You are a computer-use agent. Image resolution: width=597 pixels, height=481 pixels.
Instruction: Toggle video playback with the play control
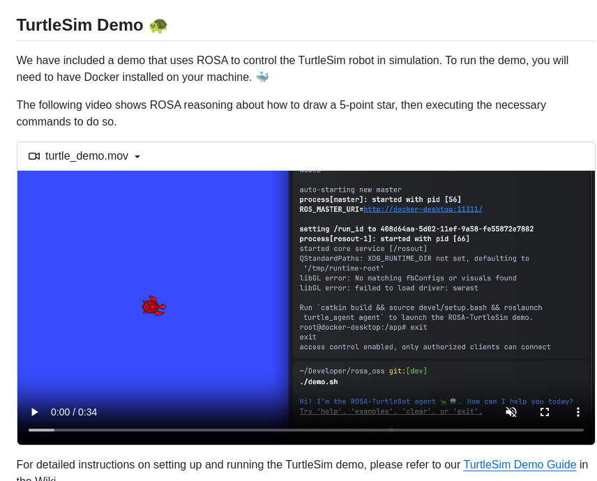pyautogui.click(x=34, y=412)
